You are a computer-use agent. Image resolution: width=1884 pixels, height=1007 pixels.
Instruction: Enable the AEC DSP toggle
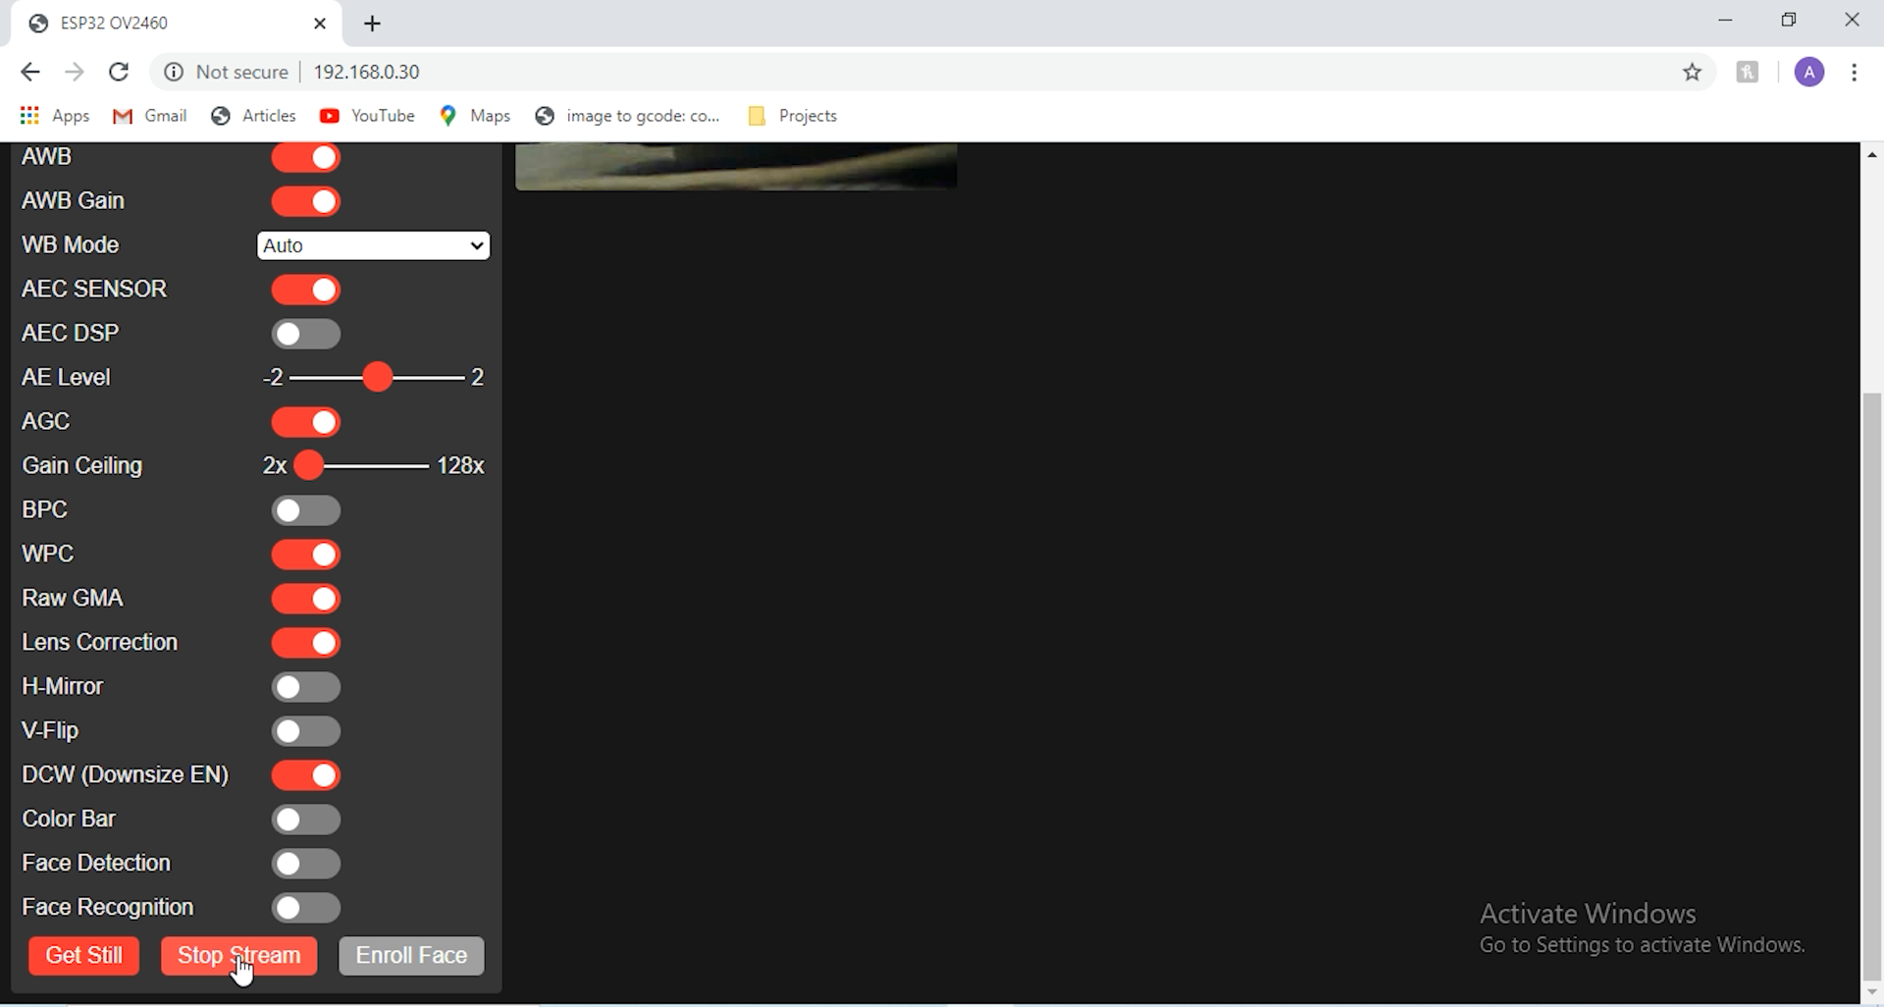coord(305,334)
